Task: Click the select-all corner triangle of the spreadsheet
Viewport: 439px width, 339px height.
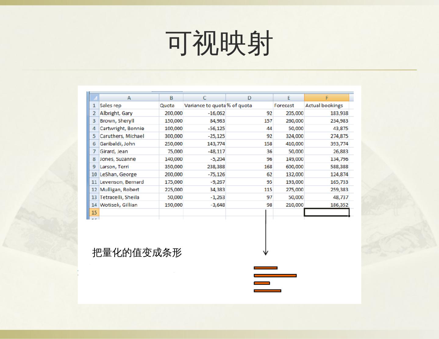Action: click(x=94, y=98)
